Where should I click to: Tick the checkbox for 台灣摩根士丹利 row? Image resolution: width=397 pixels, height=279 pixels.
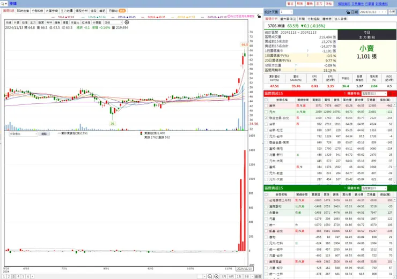(266, 200)
